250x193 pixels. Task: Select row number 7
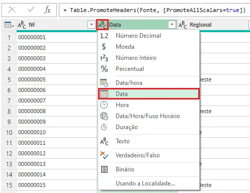pos(9,101)
